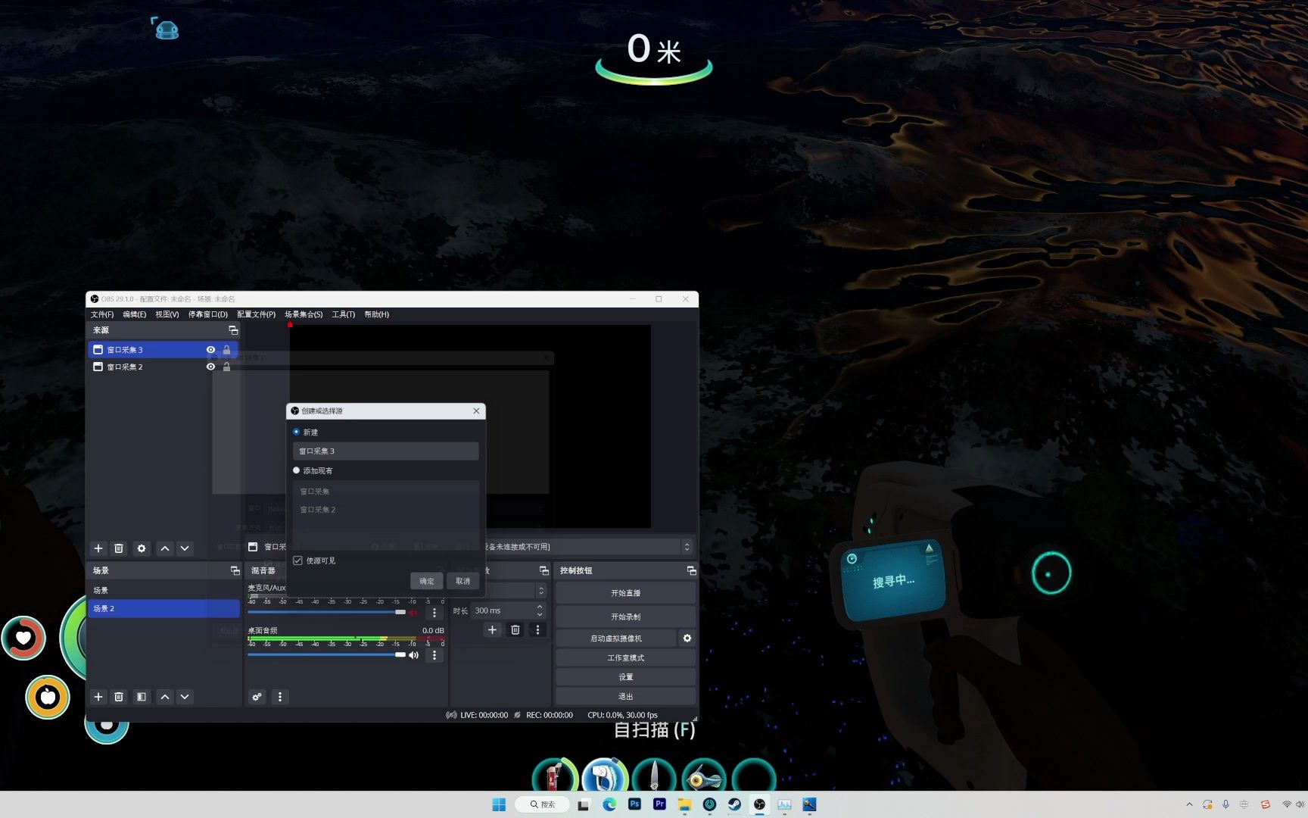Open scene filters icon in Scenes panel
Viewport: 1308px width, 818px height.
[142, 697]
